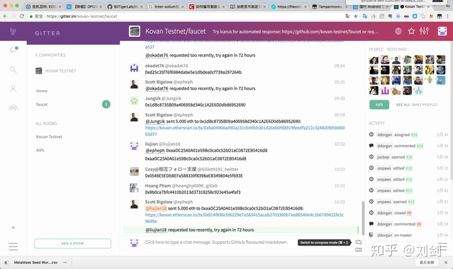Go back to Communities list
This screenshot has width=453, height=269.
[x=50, y=55]
